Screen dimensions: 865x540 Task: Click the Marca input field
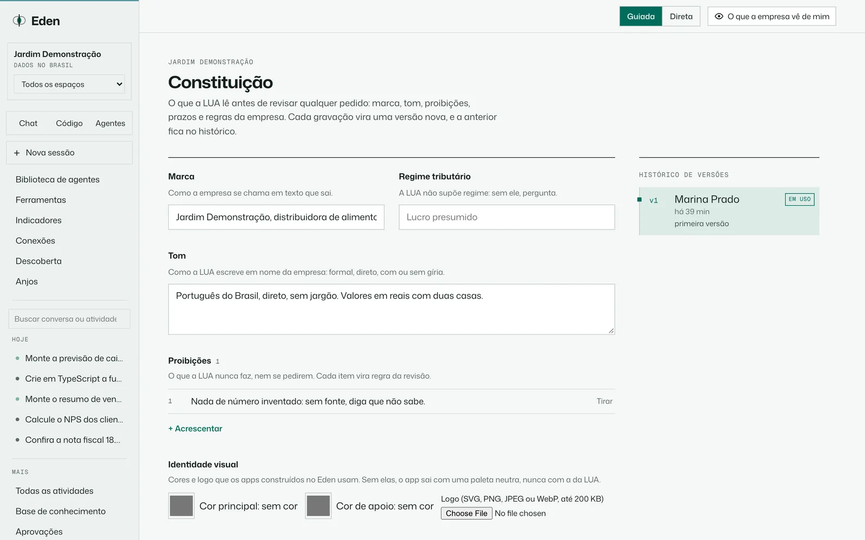point(276,217)
